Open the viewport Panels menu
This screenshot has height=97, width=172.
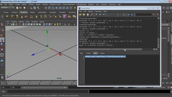pos(42,22)
